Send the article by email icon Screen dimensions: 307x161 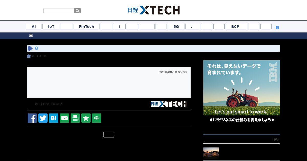(x=64, y=118)
